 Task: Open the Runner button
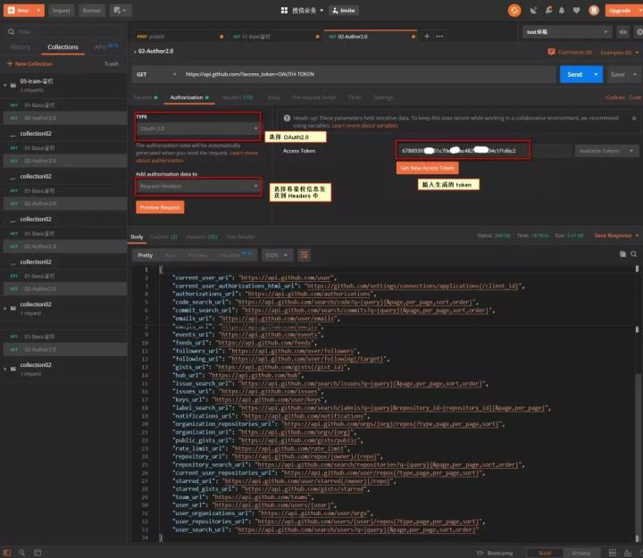tap(92, 10)
